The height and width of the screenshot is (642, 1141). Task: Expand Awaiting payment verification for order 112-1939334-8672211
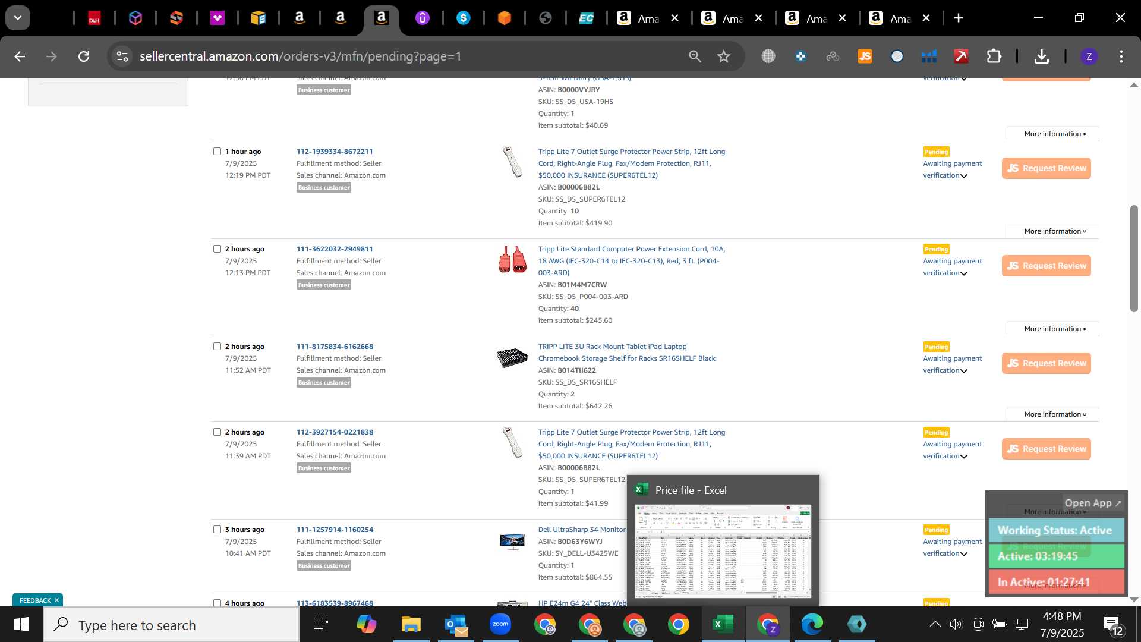click(952, 169)
